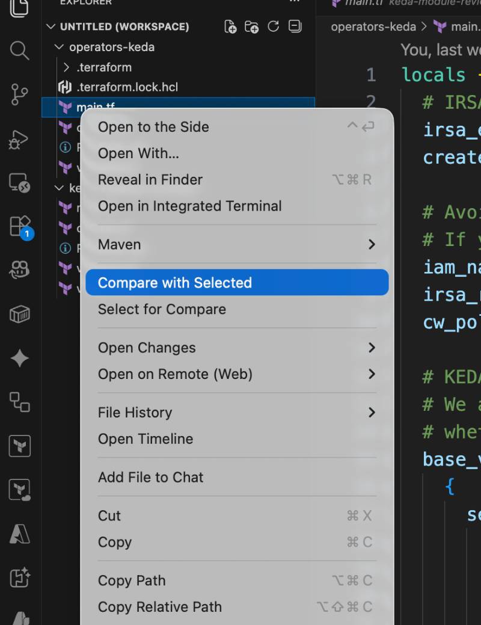Open the Containers box icon view
The image size is (481, 625).
(x=19, y=314)
